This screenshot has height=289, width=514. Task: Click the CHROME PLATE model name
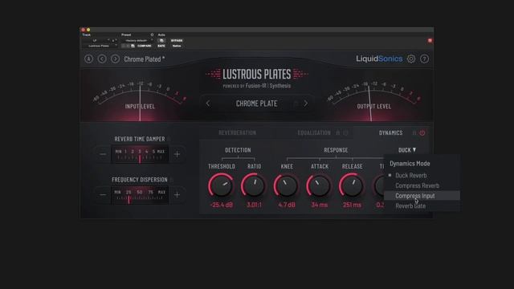tap(257, 104)
